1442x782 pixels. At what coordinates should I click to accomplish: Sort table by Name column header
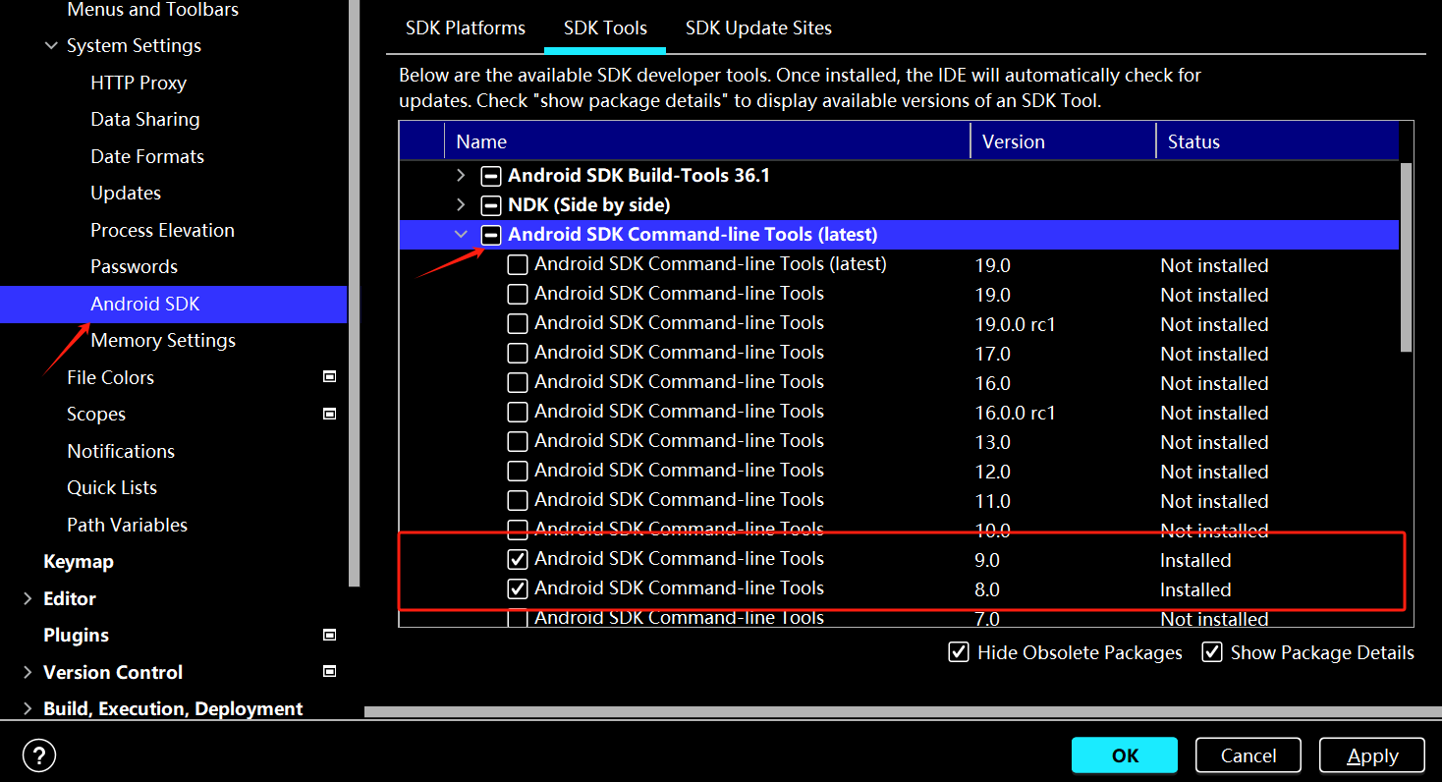pyautogui.click(x=707, y=141)
